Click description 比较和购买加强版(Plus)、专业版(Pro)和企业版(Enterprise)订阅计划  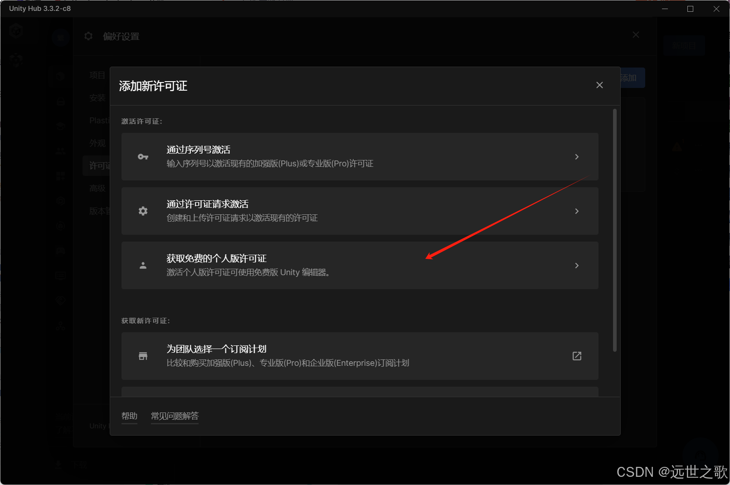pos(288,363)
